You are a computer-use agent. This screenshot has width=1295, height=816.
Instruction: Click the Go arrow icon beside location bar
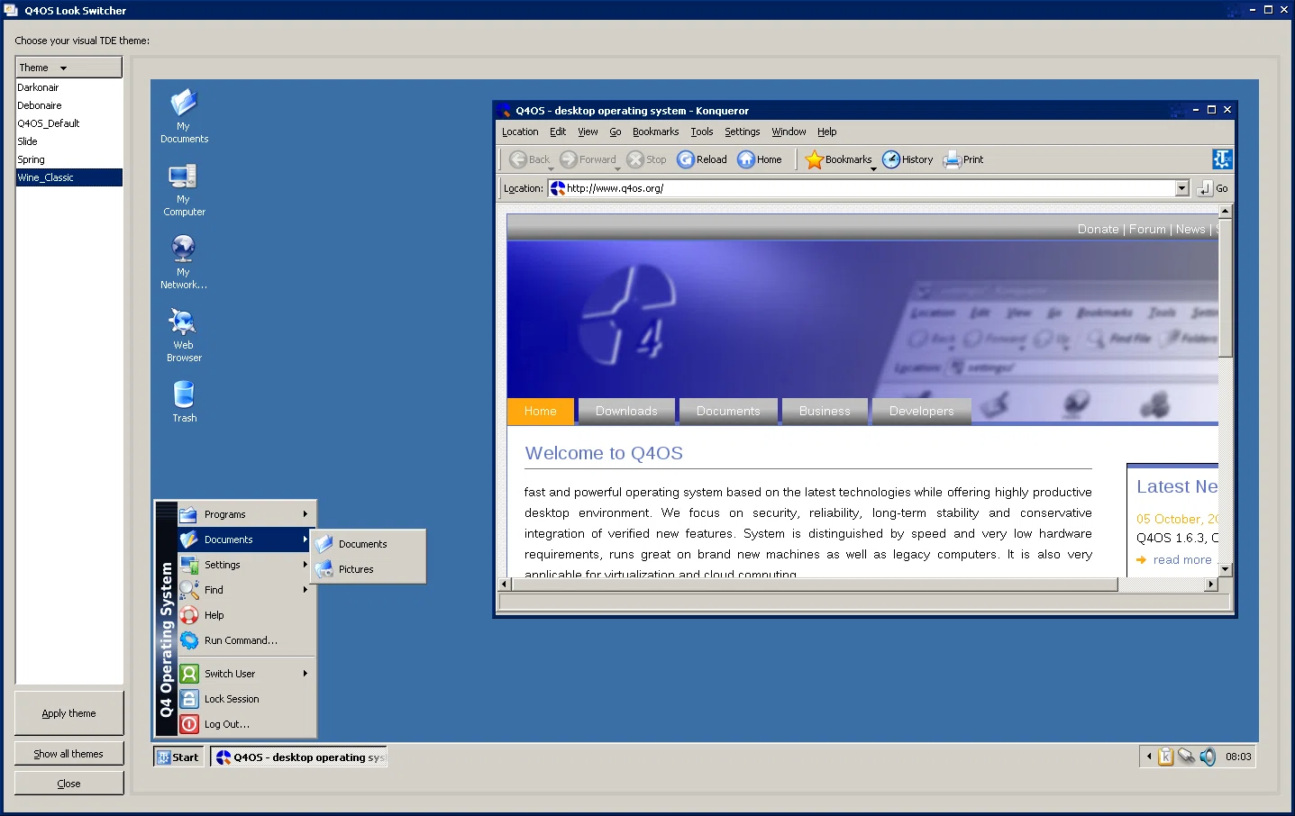tap(1206, 188)
